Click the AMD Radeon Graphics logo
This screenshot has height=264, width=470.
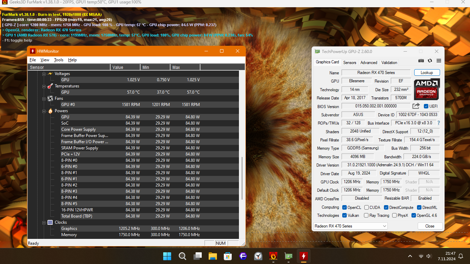tap(426, 89)
